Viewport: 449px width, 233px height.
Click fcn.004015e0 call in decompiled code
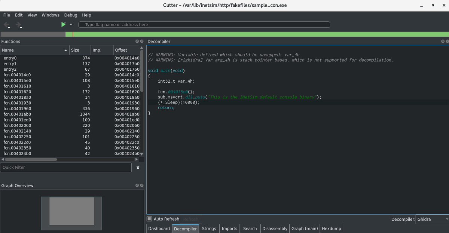click(x=176, y=91)
